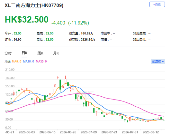Viewport: 172px width, 135px height.
Task: Click the 0.00 price axis label
Action: click(x=8, y=128)
